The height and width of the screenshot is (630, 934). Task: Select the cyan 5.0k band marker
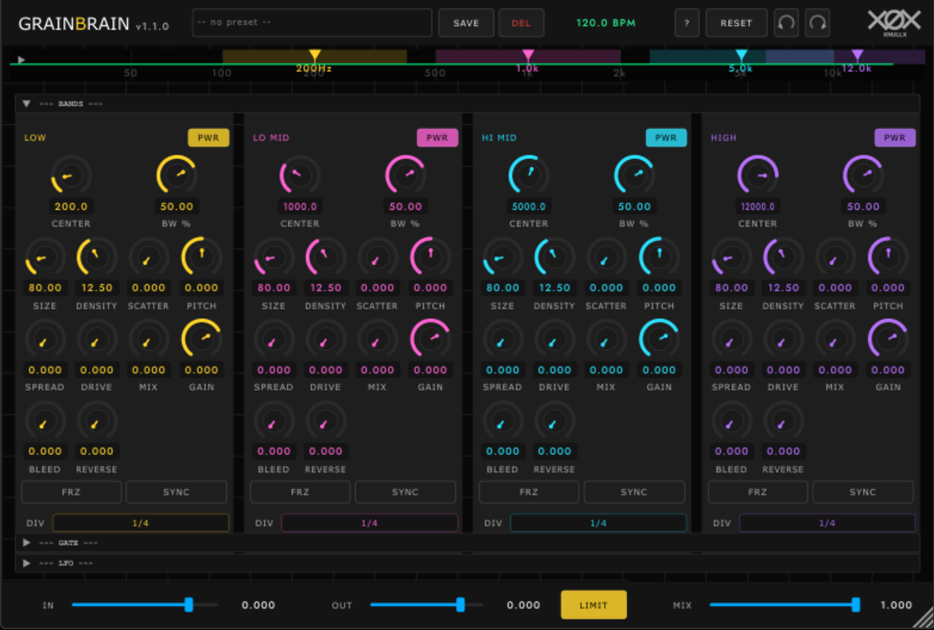pyautogui.click(x=741, y=56)
